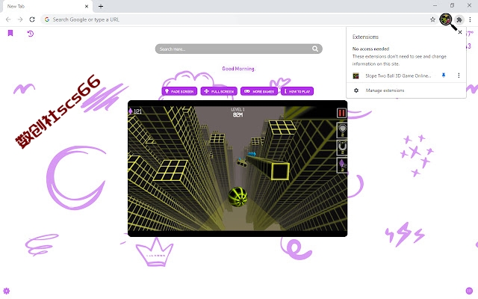
Task: Activate the shield power-up icon in game
Action: (342, 130)
